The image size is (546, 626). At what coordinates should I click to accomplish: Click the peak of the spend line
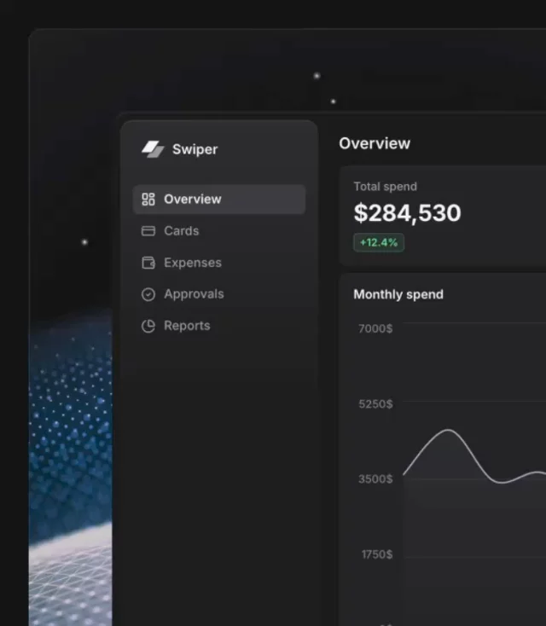click(x=448, y=430)
